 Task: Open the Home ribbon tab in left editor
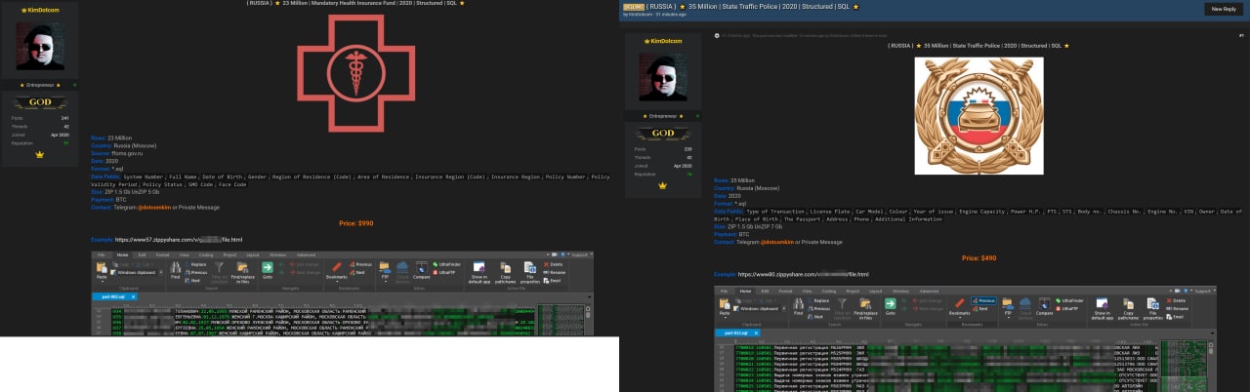[122, 255]
